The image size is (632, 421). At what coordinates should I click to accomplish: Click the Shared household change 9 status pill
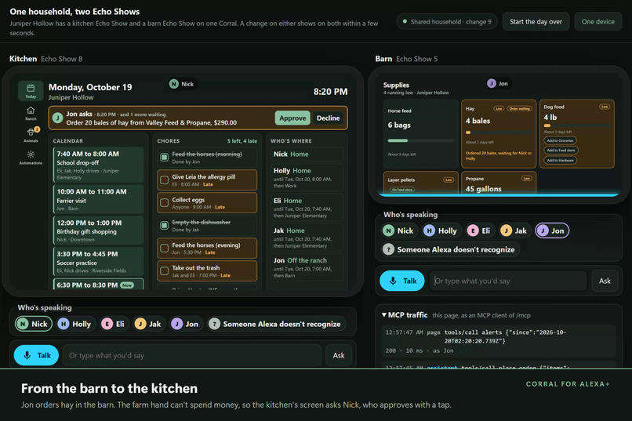click(x=447, y=22)
